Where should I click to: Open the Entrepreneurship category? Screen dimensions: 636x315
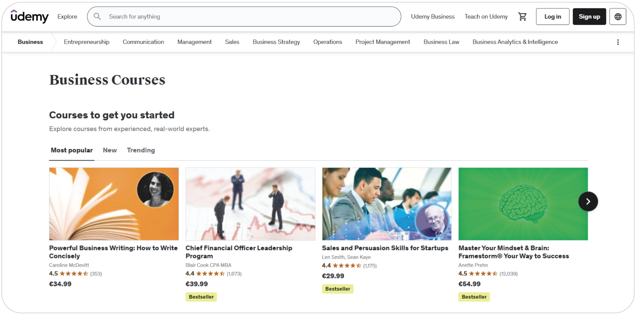87,42
